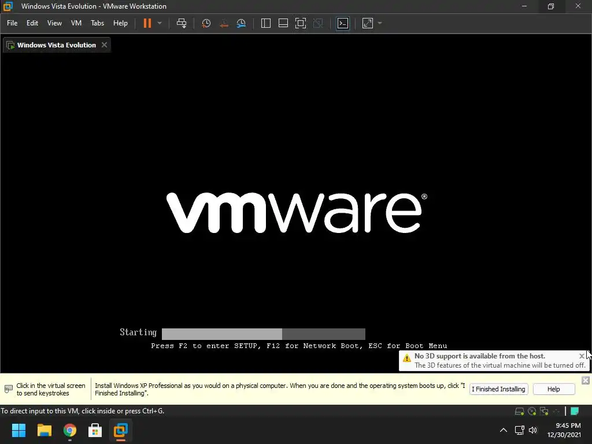Image resolution: width=592 pixels, height=444 pixels.
Task: Open the snapshot manager
Action: click(x=241, y=23)
